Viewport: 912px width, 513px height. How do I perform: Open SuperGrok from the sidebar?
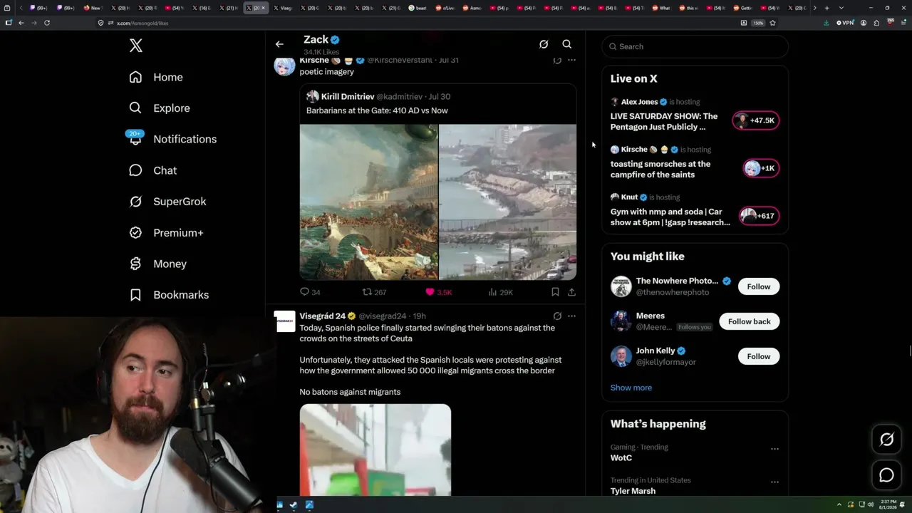click(167, 202)
